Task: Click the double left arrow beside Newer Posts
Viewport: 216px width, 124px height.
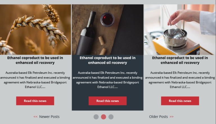Action: click(35, 117)
